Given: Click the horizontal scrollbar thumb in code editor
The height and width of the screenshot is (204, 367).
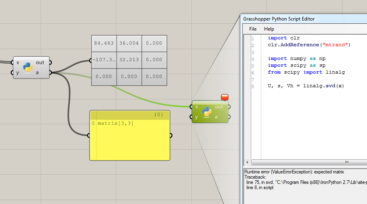Looking at the screenshot, I should [x=310, y=162].
